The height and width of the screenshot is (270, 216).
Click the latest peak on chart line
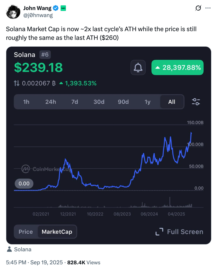[x=191, y=133]
